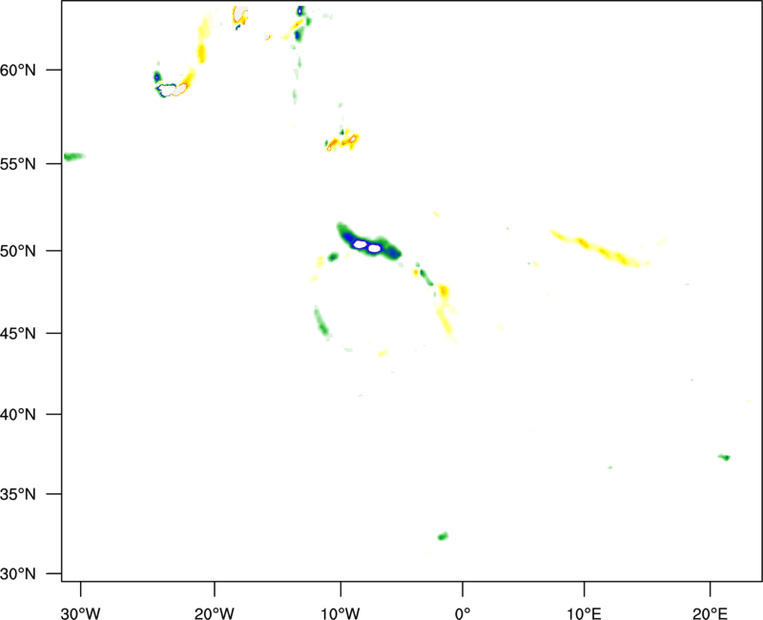Viewport: 763px width, 620px height.
Task: Click the 0° longitude axis label
Action: (463, 613)
